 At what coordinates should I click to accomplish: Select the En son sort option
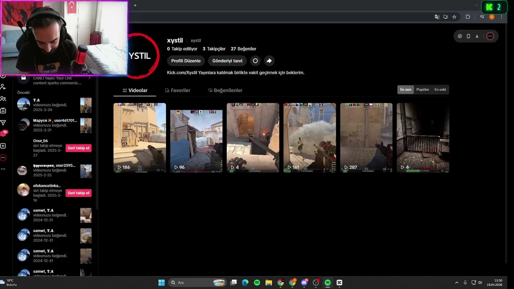pyautogui.click(x=406, y=90)
